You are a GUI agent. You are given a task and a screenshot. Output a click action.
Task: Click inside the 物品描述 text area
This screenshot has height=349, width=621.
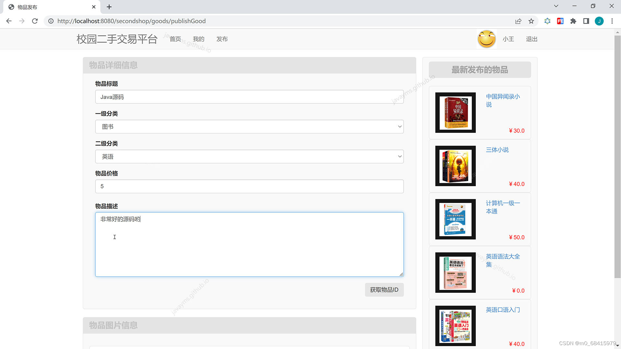click(249, 244)
